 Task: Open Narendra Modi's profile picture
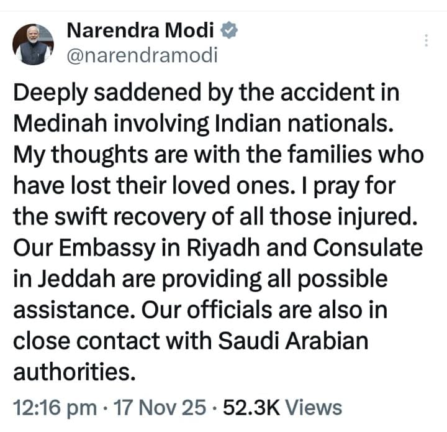point(34,45)
